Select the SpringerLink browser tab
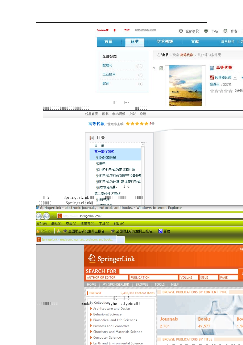Screen dimensions: 243x345 76,239
